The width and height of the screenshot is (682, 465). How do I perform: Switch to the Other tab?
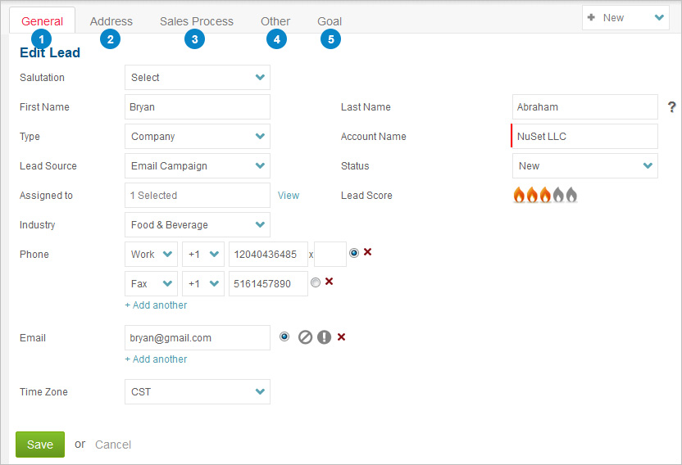(x=275, y=21)
